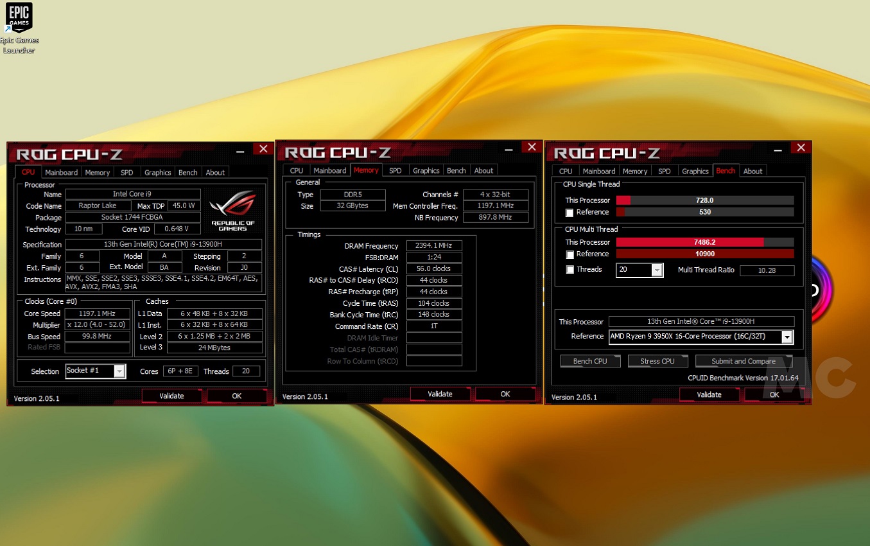This screenshot has height=546, width=870.
Task: Enable the CPU Multi Thread Reference checkbox
Action: [570, 255]
